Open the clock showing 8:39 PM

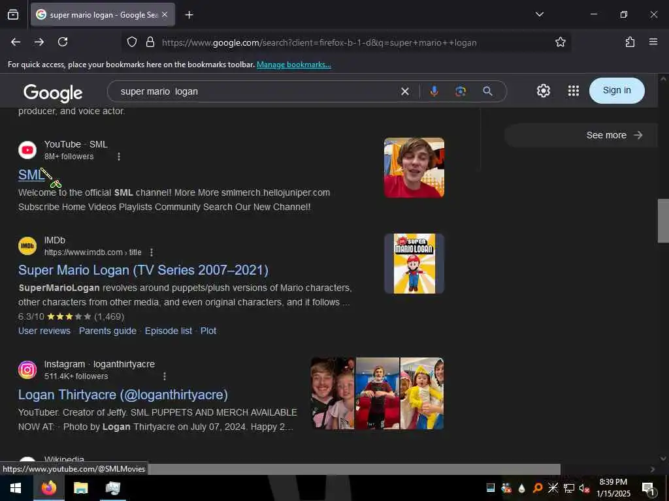613,488
